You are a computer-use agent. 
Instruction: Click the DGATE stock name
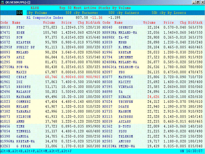124,107
